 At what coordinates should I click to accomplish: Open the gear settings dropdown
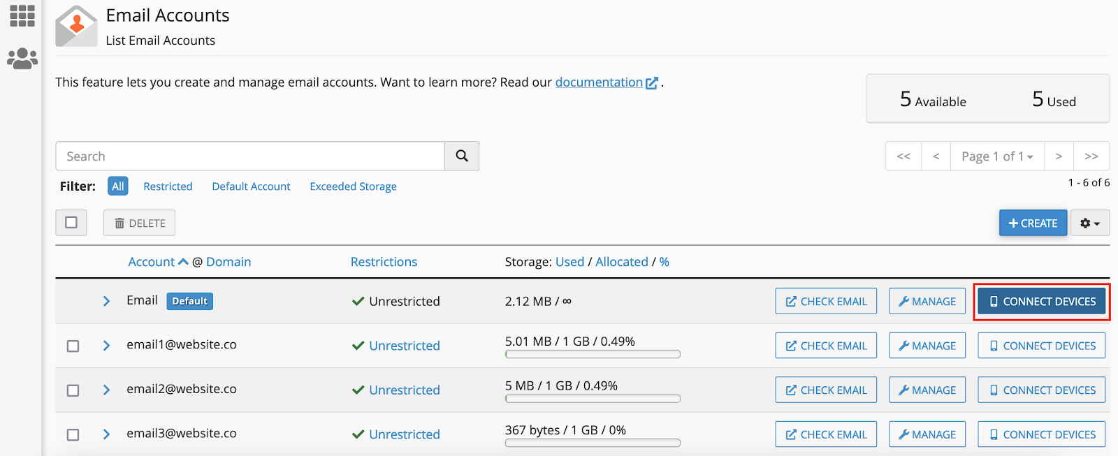click(x=1089, y=223)
